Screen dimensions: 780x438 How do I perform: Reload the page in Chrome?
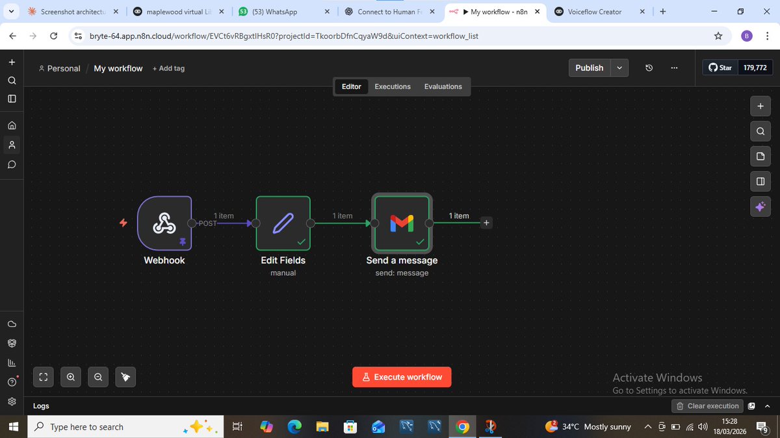point(53,36)
